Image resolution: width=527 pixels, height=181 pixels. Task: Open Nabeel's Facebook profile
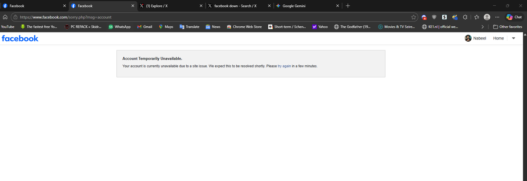[x=475, y=39]
